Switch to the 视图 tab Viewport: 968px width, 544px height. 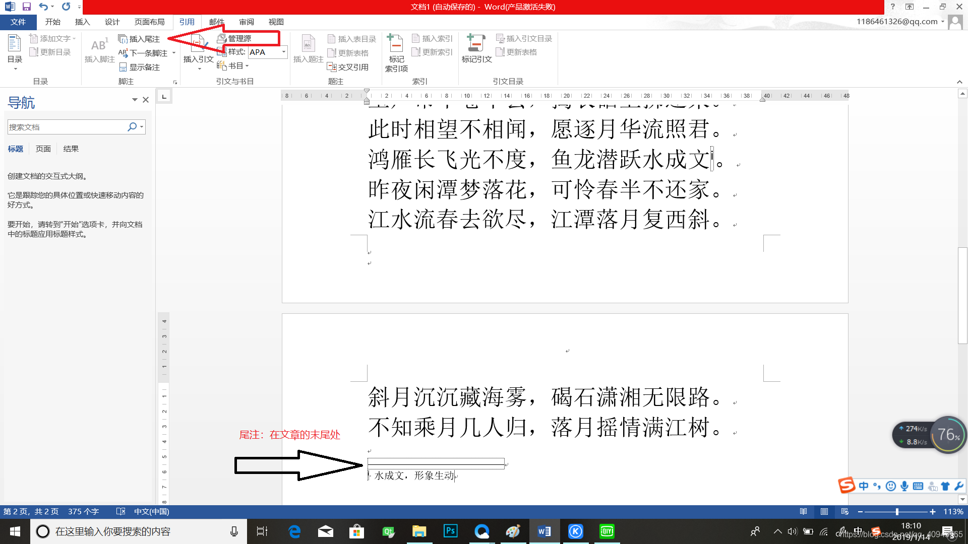pos(276,22)
